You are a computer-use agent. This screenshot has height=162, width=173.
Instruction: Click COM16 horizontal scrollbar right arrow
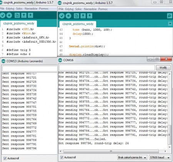click(165, 151)
